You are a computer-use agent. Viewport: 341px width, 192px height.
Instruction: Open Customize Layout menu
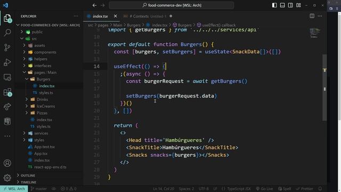click(x=298, y=5)
